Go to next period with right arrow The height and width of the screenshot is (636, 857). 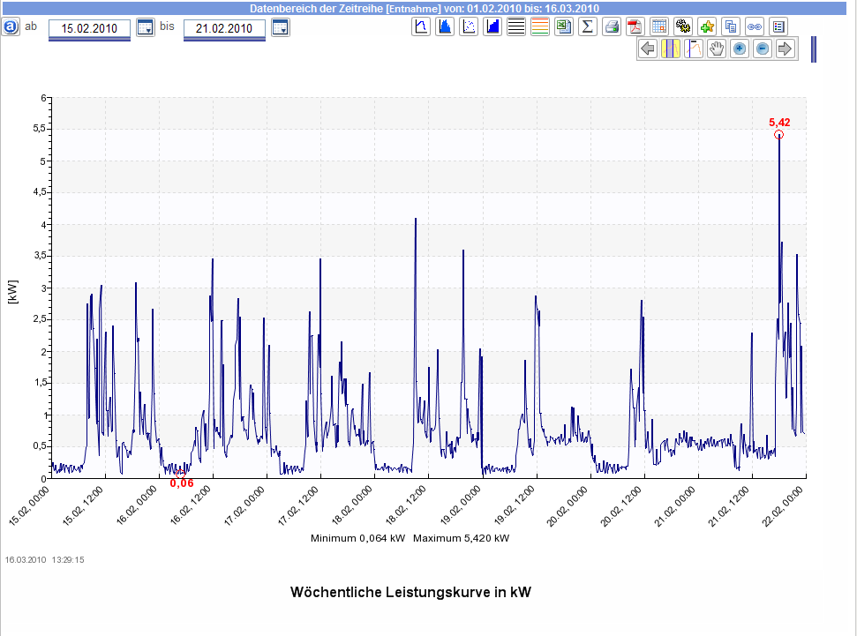[786, 49]
